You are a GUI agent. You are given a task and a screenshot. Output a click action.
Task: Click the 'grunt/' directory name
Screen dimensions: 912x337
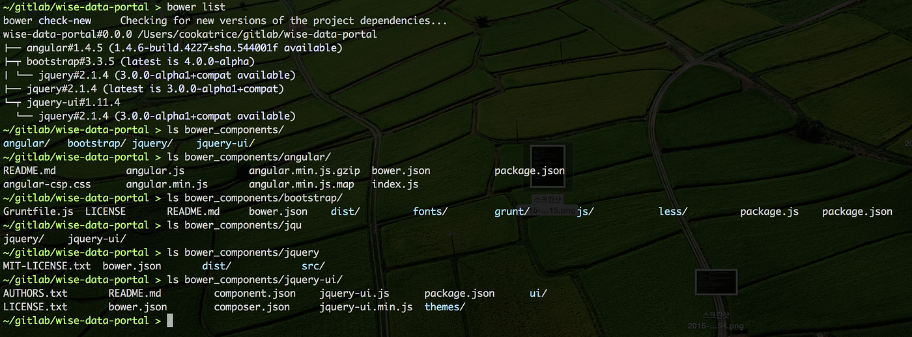tap(512, 212)
